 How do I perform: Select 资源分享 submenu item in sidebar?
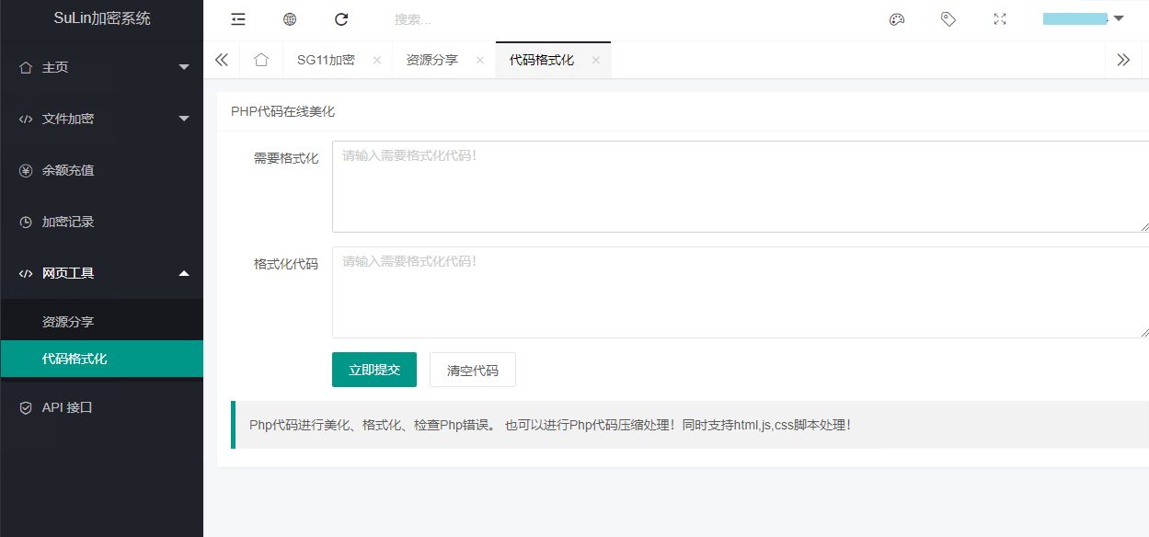pyautogui.click(x=101, y=322)
